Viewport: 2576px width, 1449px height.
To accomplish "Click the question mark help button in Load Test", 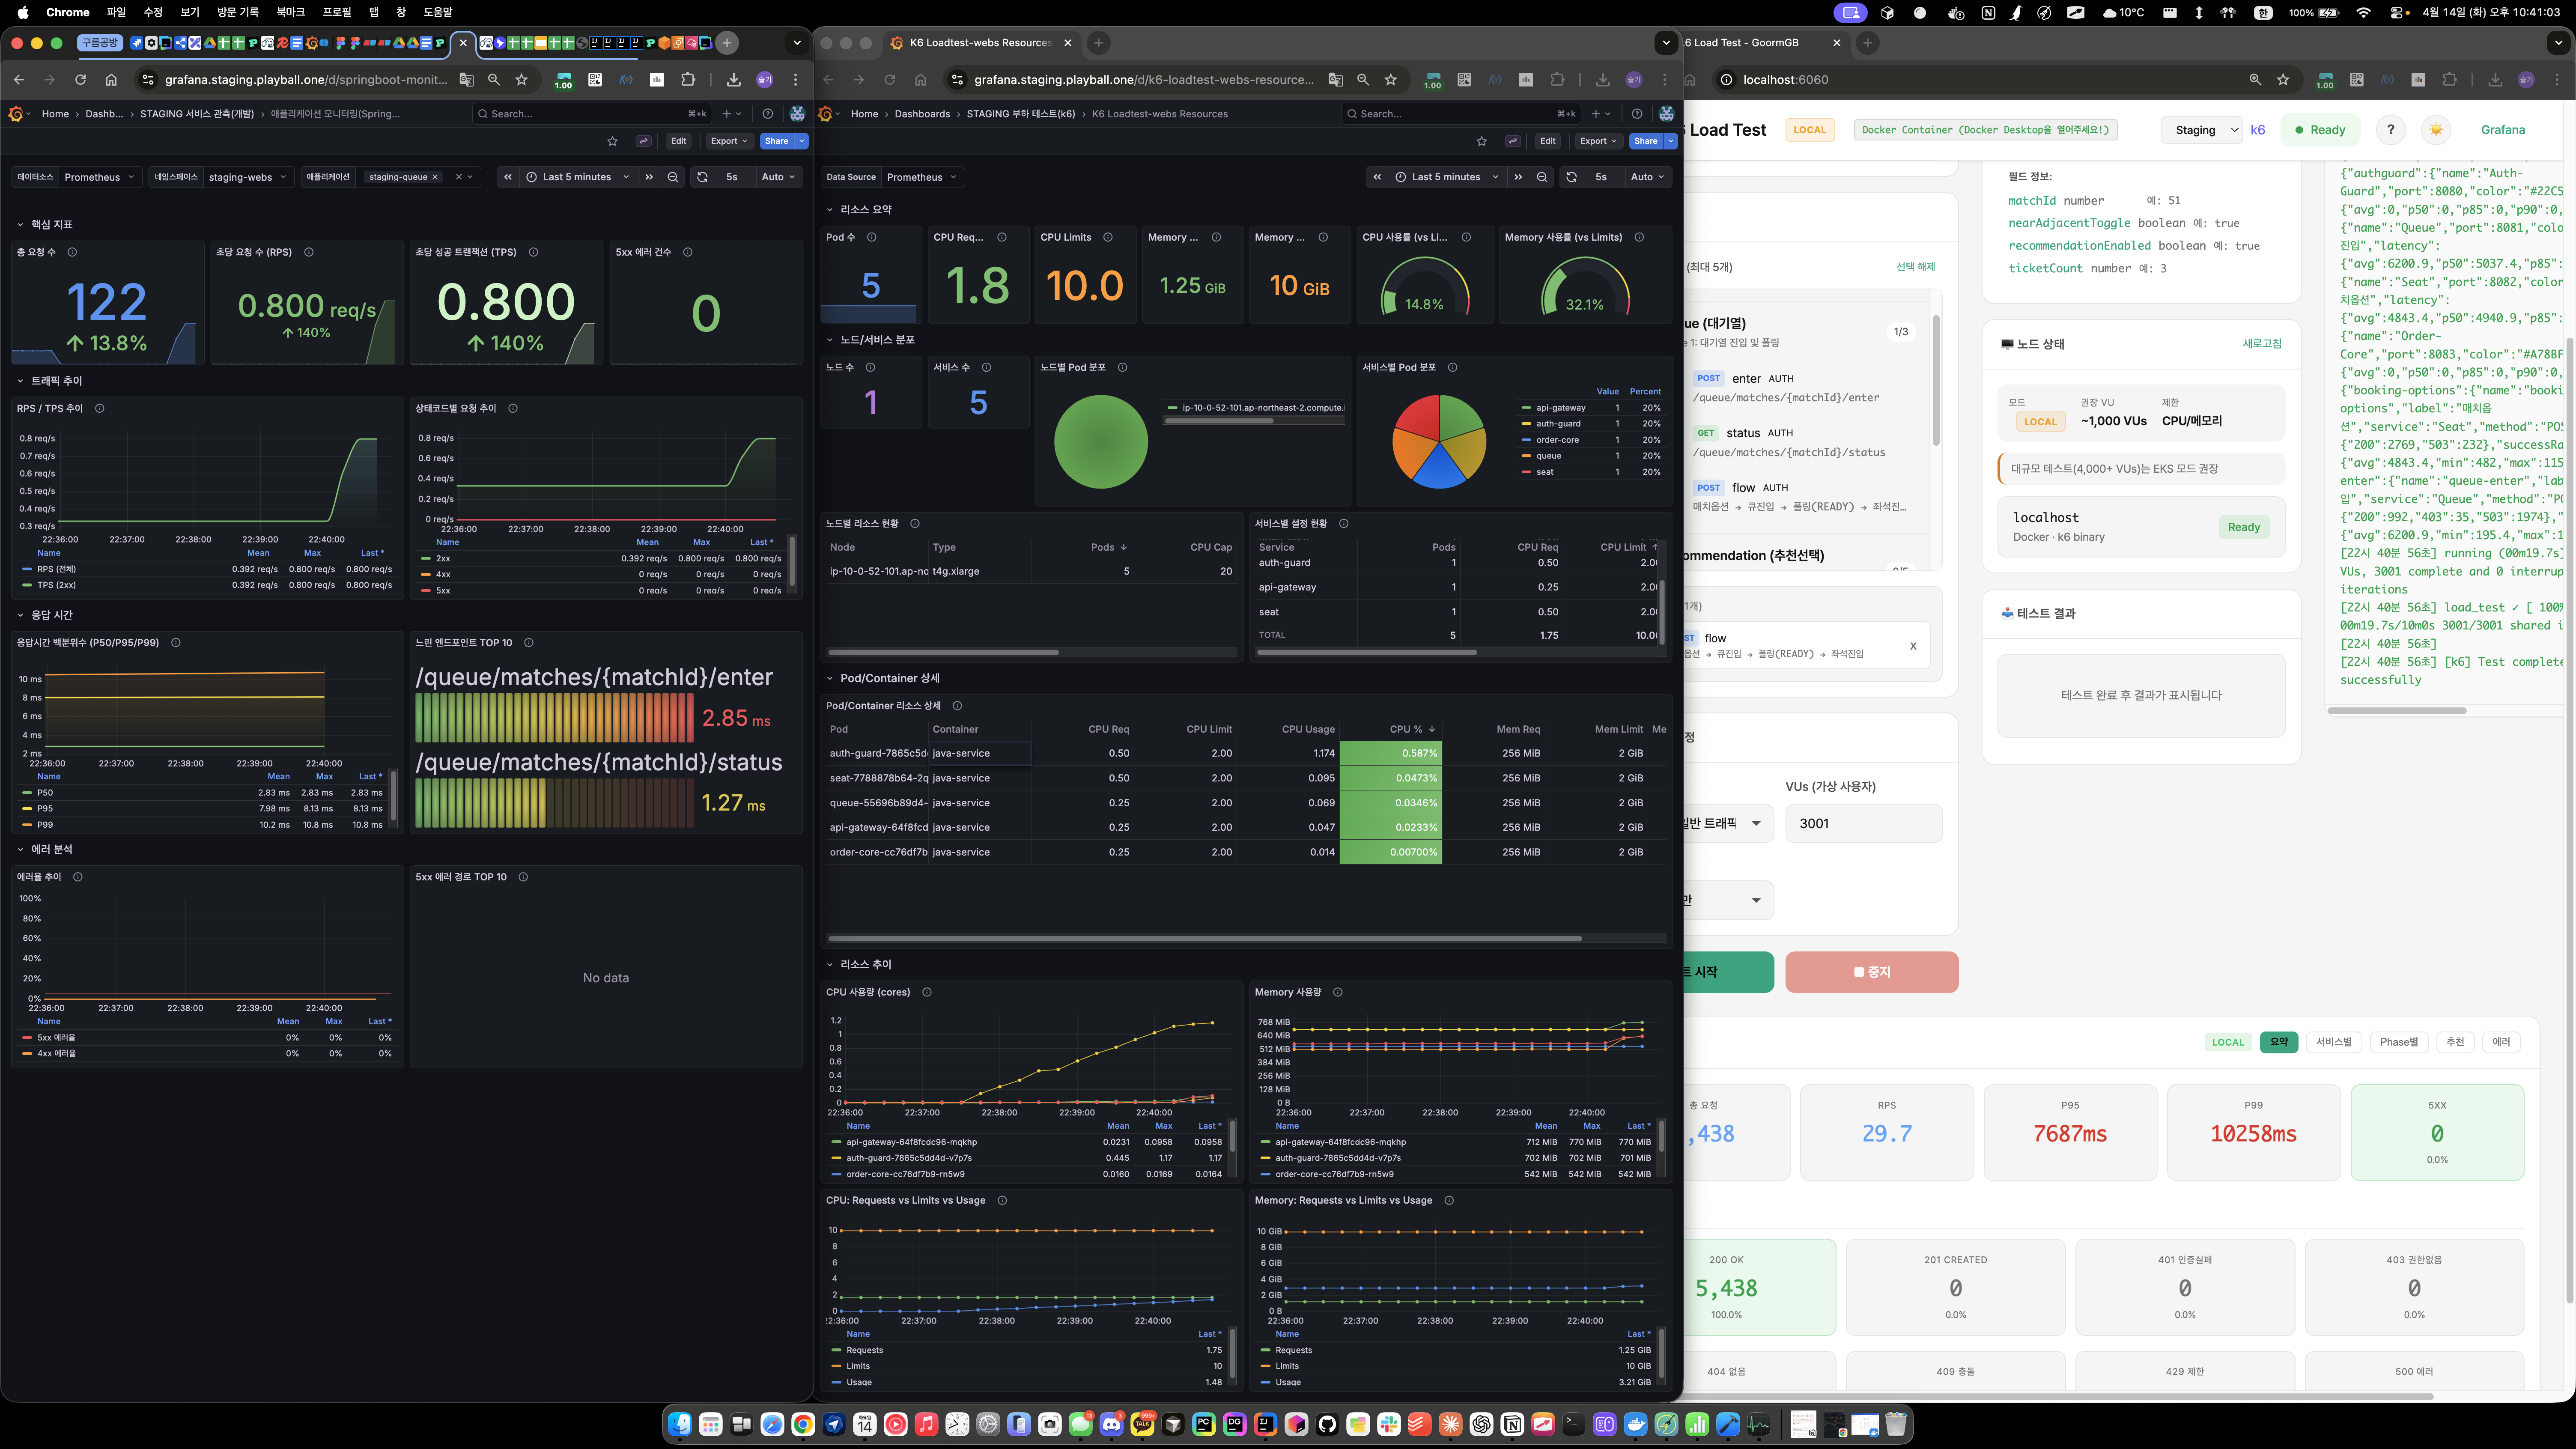I will 2390,130.
